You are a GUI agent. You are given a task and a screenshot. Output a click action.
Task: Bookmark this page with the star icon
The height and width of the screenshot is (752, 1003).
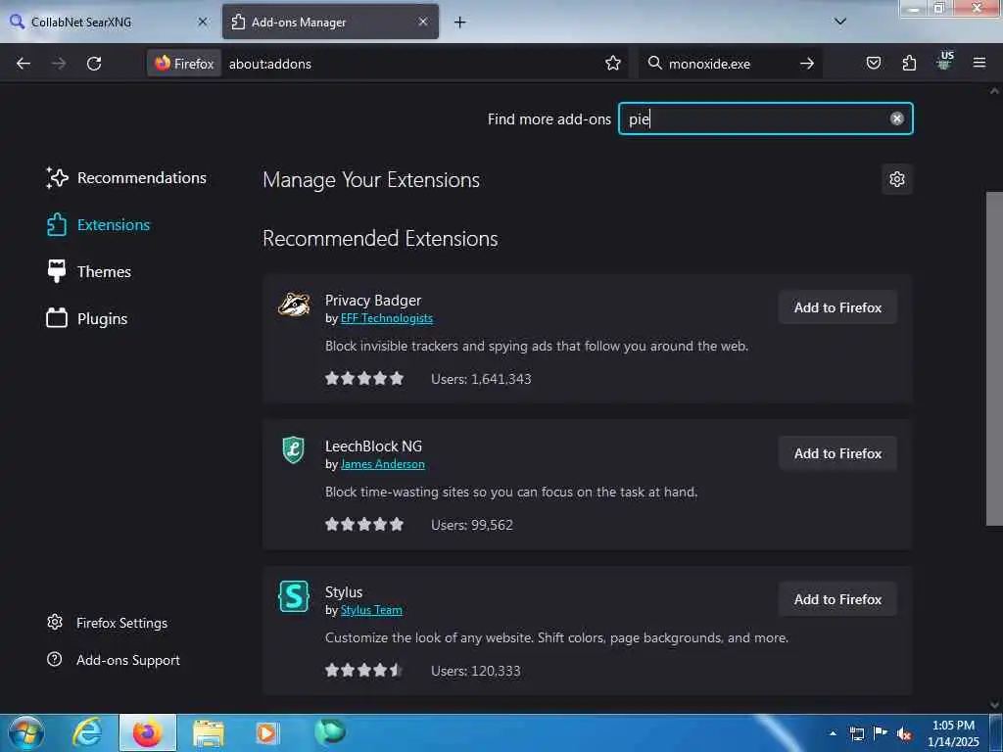point(613,64)
